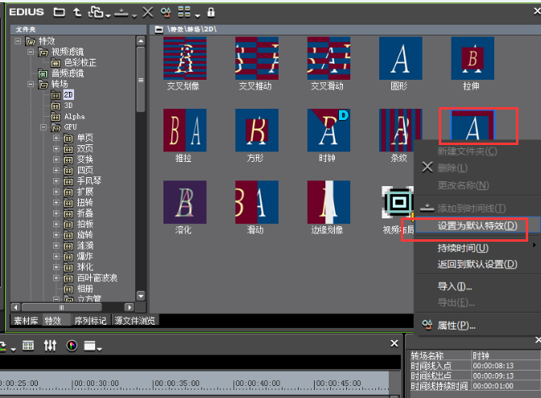The image size is (541, 398).
Task: Click the delete X icon in toolbar
Action: (x=147, y=12)
